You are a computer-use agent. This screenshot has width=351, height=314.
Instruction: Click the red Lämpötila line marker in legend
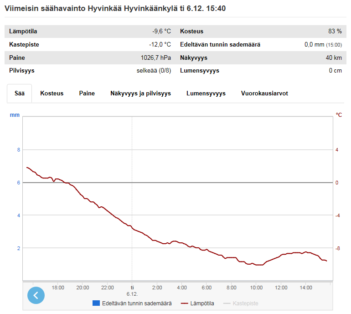click(x=185, y=303)
